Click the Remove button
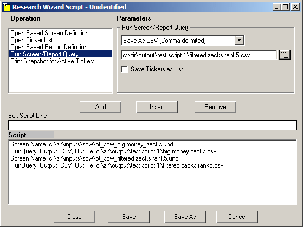 pyautogui.click(x=215, y=107)
